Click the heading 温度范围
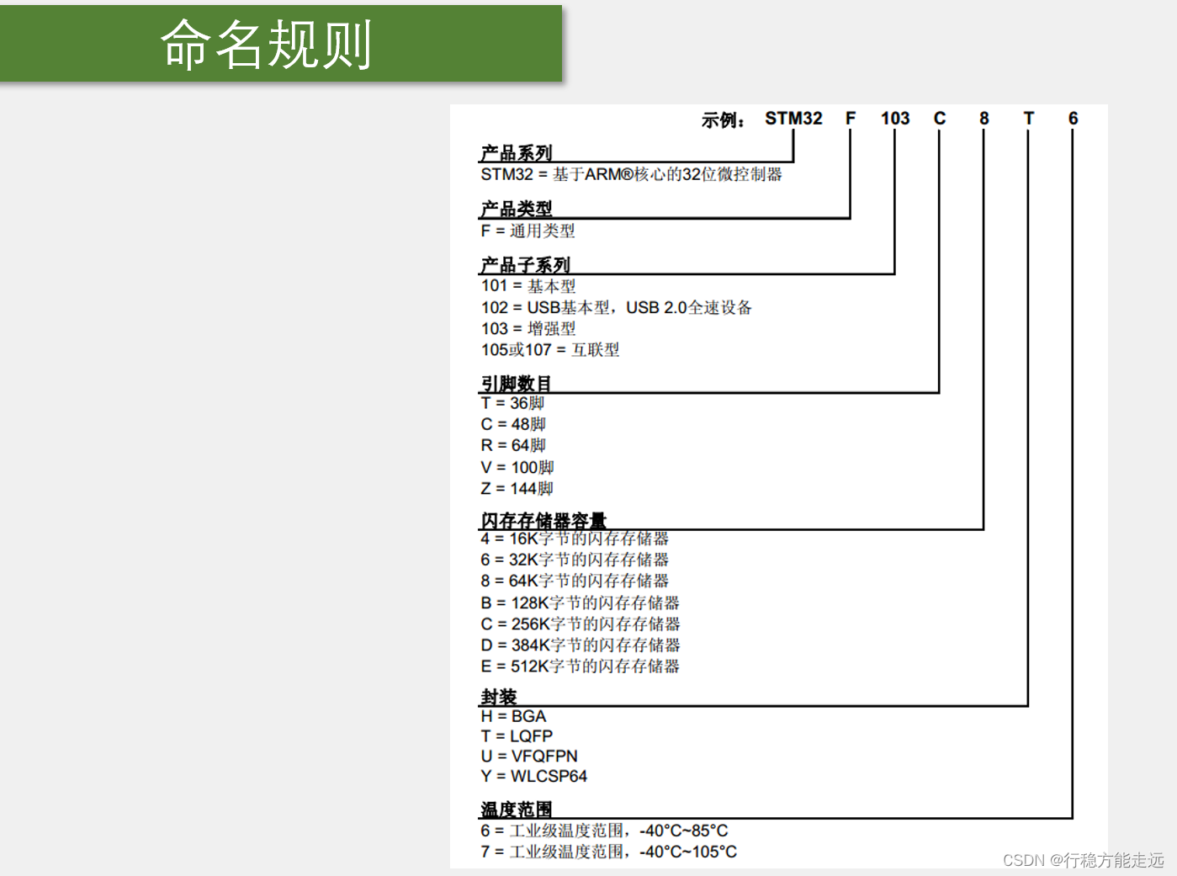This screenshot has width=1177, height=876. point(516,810)
